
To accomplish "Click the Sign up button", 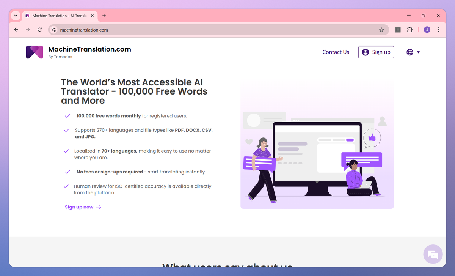I will (376, 52).
